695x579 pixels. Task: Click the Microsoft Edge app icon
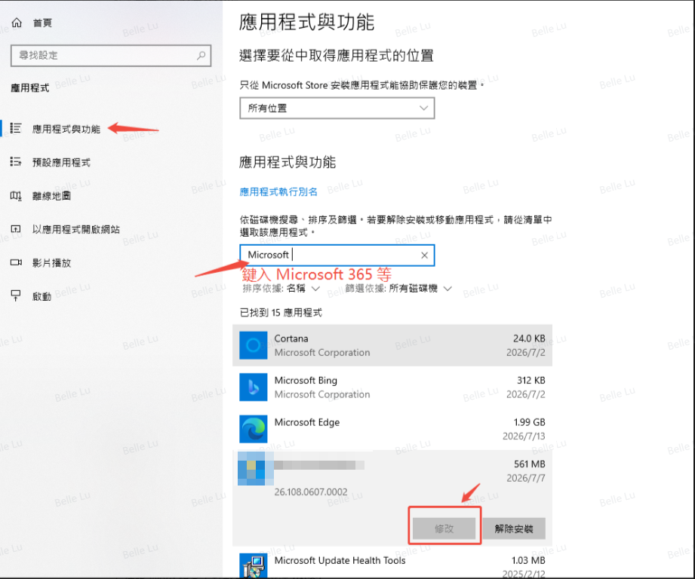pos(253,429)
